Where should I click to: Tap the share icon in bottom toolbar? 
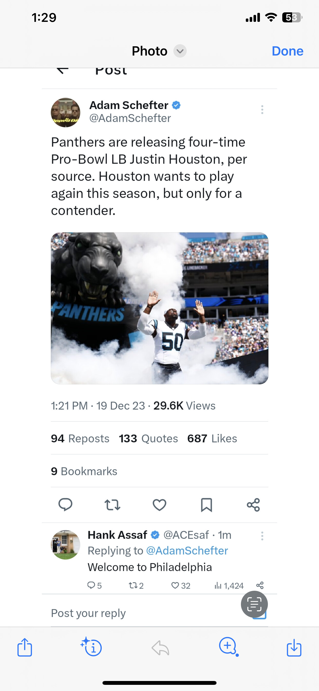click(25, 648)
